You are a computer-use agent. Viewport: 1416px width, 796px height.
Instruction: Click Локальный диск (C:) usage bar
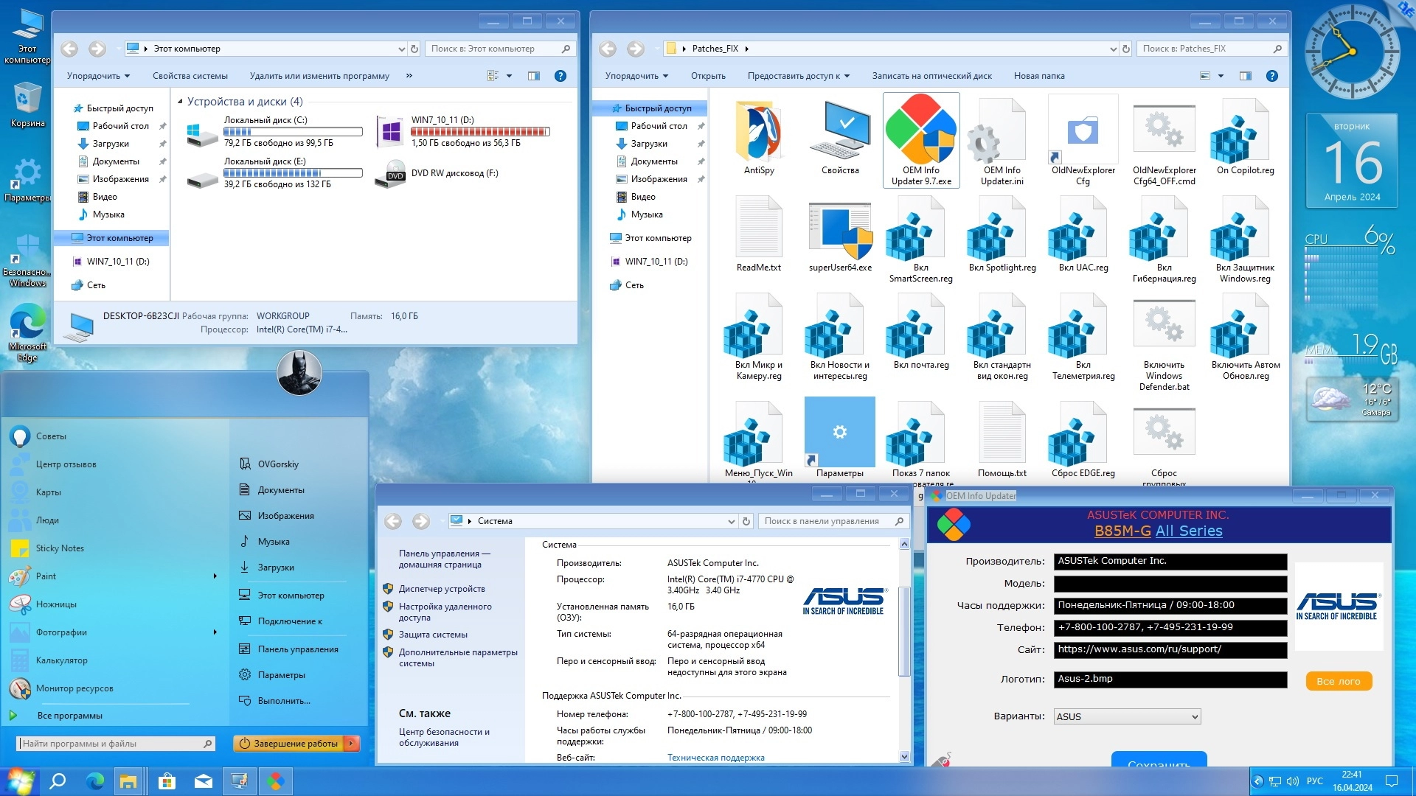pos(293,132)
